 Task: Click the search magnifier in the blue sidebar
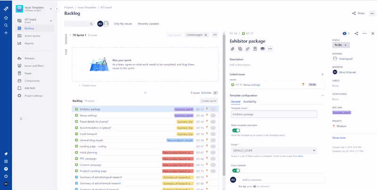pos(6,25)
